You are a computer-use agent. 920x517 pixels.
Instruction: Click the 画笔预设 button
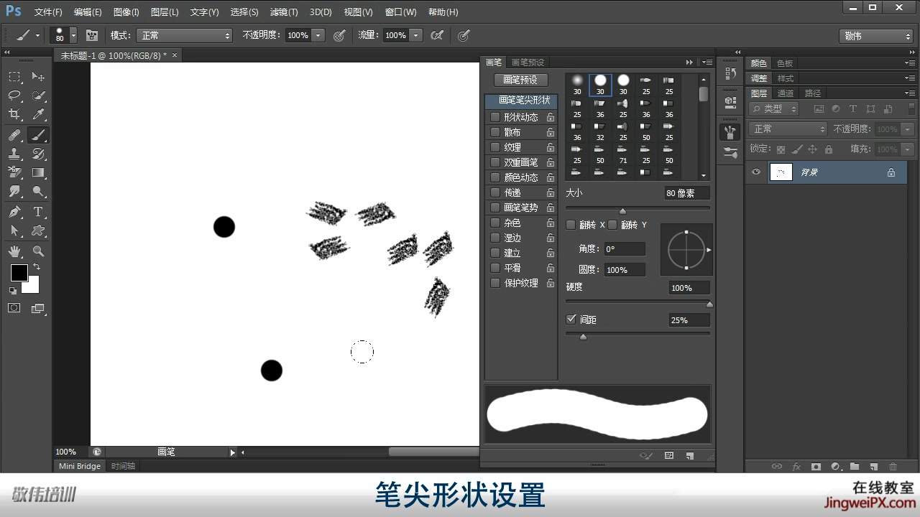click(520, 80)
